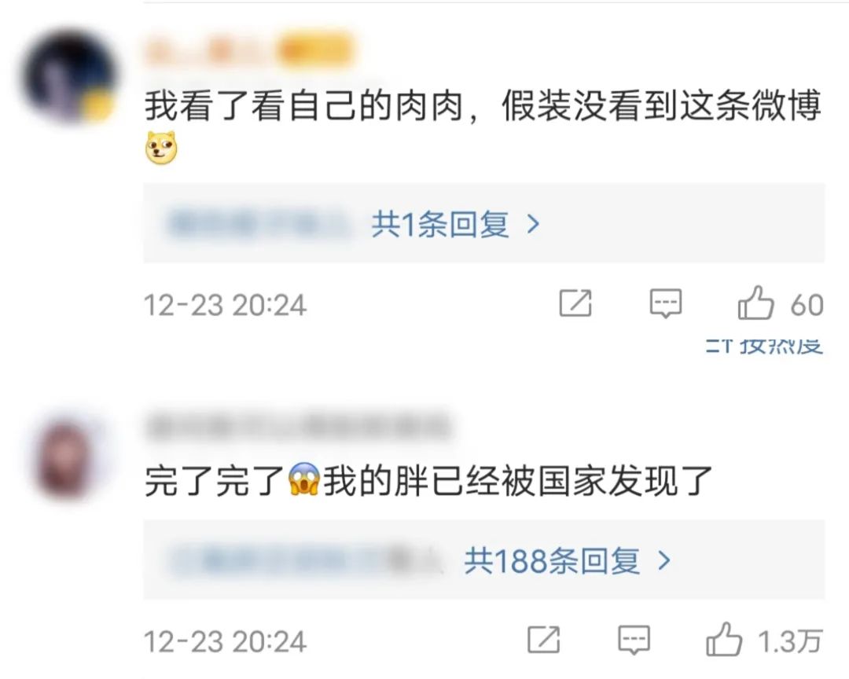Click orange membership badge beside username
This screenshot has height=679, width=849.
[x=315, y=52]
